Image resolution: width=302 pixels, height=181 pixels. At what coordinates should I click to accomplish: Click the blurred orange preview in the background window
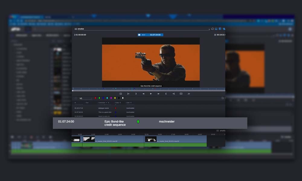(x=245, y=69)
